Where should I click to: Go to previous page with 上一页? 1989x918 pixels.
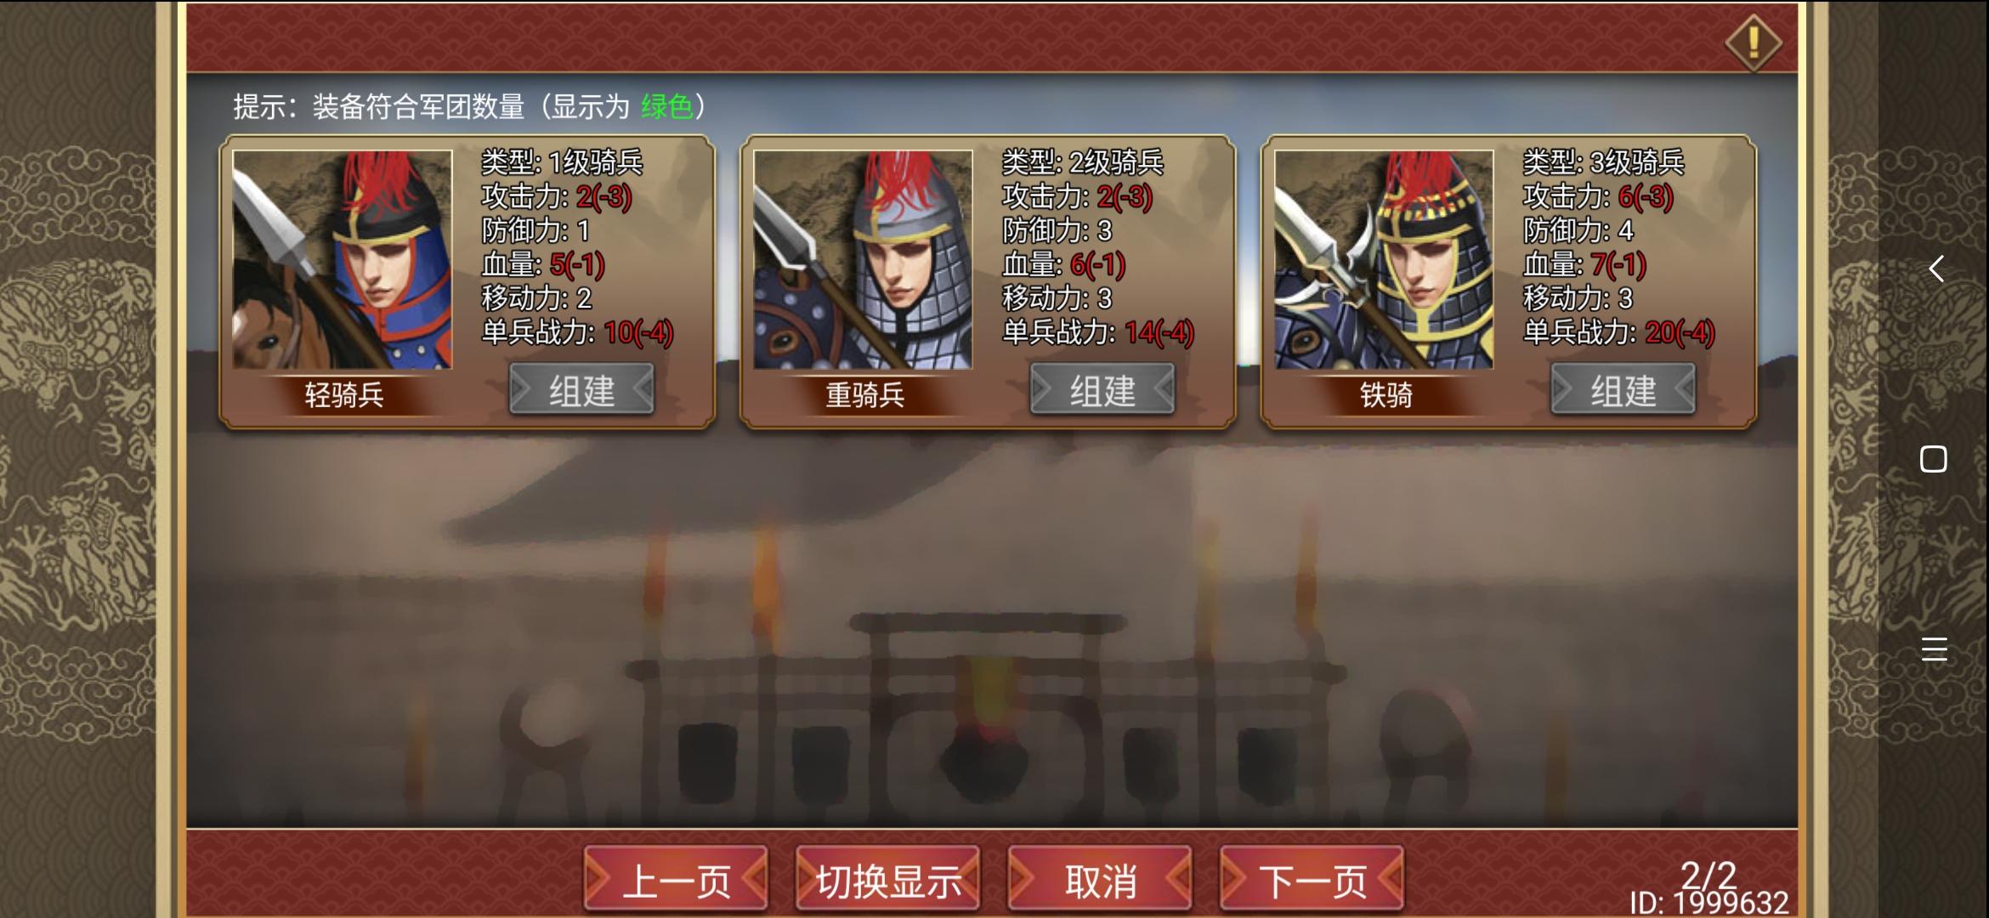pos(676,879)
